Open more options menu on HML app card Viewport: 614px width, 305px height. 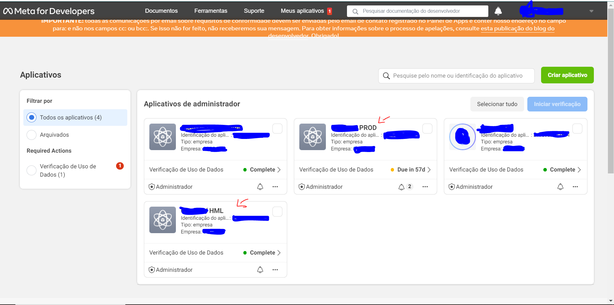coord(275,270)
